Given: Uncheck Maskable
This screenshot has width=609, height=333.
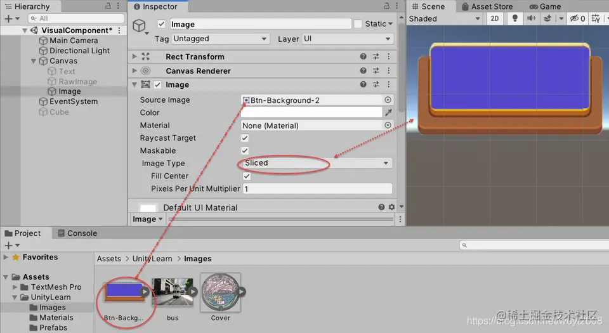Looking at the screenshot, I should click(245, 150).
